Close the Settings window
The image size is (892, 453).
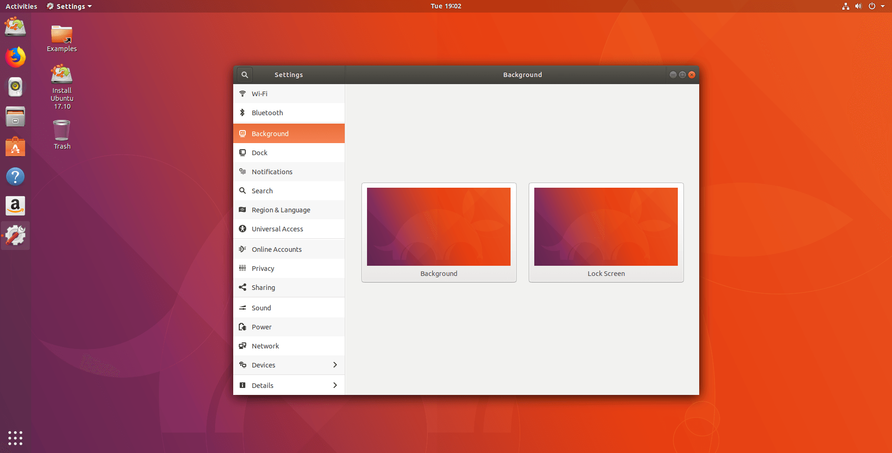(692, 75)
